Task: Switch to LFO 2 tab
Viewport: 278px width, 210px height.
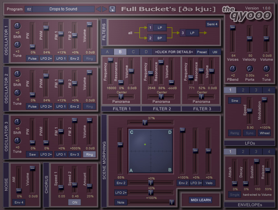Action: 243,90
